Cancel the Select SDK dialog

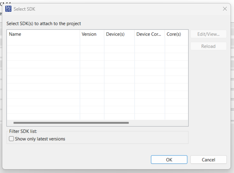[209, 160]
